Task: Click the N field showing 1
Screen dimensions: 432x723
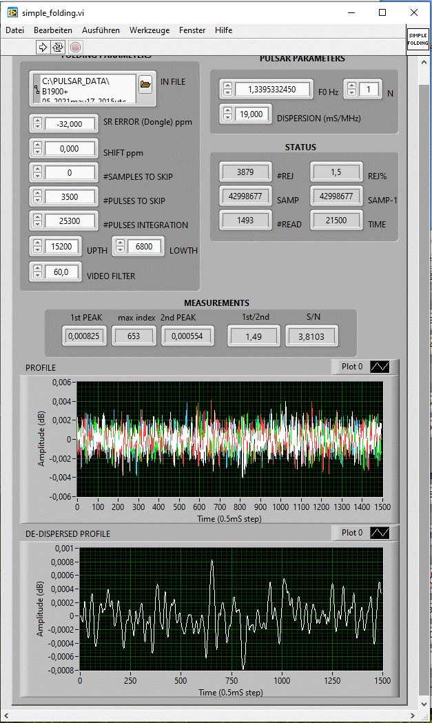Action: pyautogui.click(x=369, y=89)
